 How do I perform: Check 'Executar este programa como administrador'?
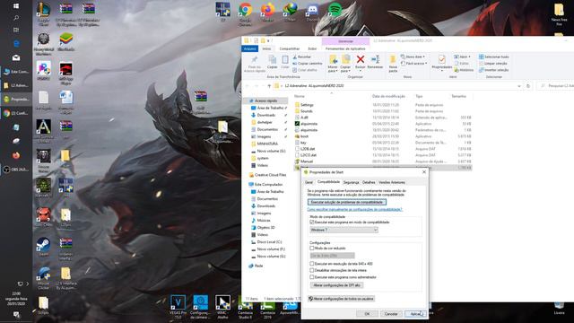pos(312,277)
